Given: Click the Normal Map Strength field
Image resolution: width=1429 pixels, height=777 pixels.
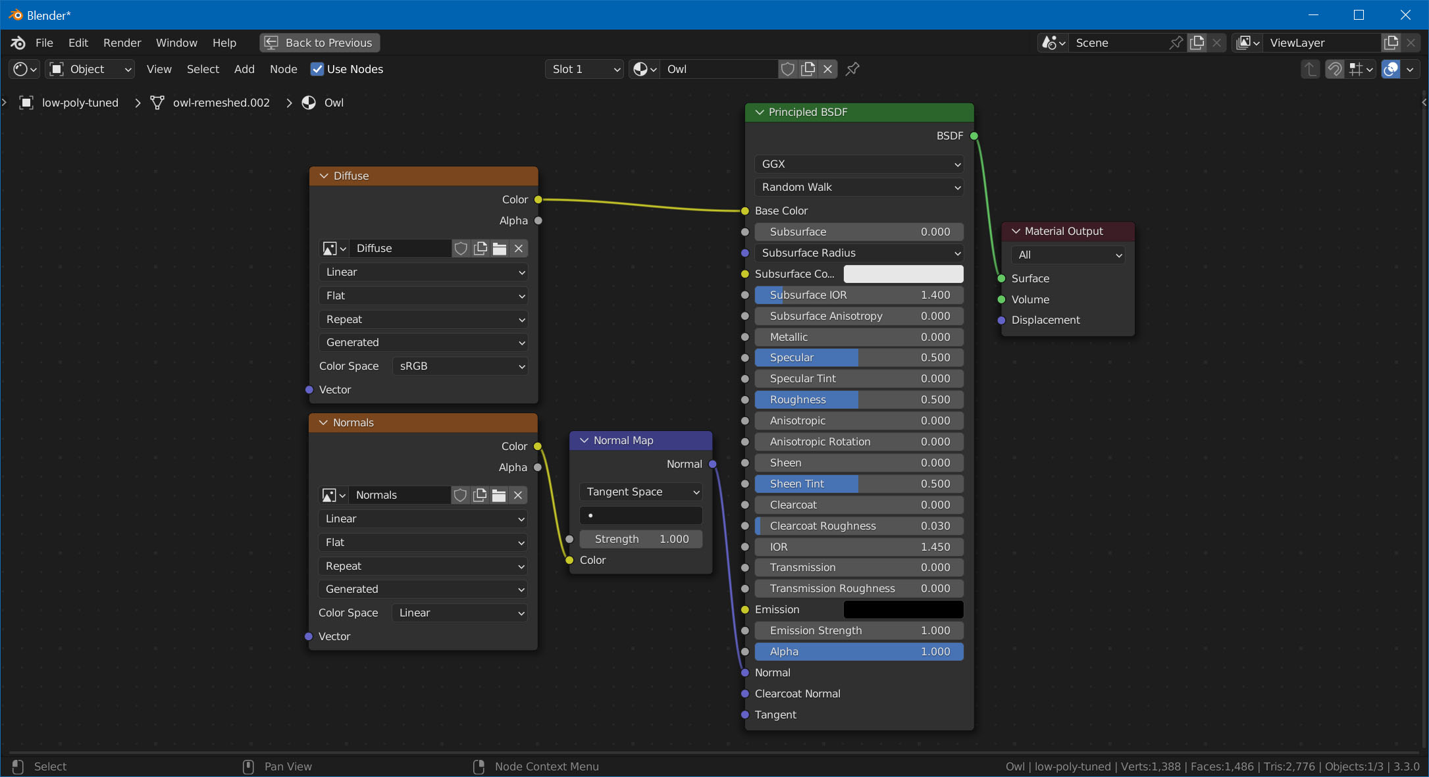Looking at the screenshot, I should point(640,539).
